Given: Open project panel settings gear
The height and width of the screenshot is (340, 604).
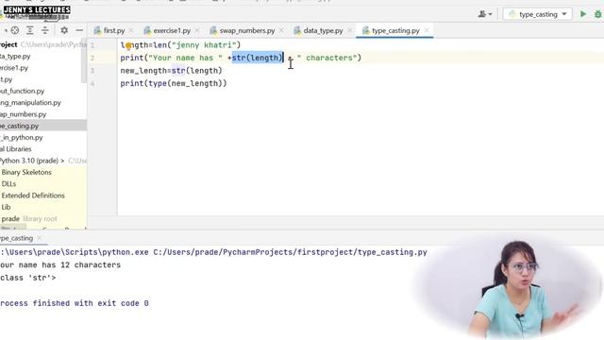Looking at the screenshot, I should (x=64, y=30).
